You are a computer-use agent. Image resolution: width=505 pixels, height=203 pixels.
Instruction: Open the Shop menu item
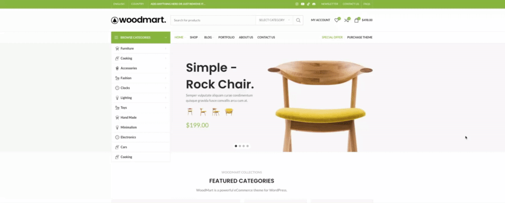point(194,37)
